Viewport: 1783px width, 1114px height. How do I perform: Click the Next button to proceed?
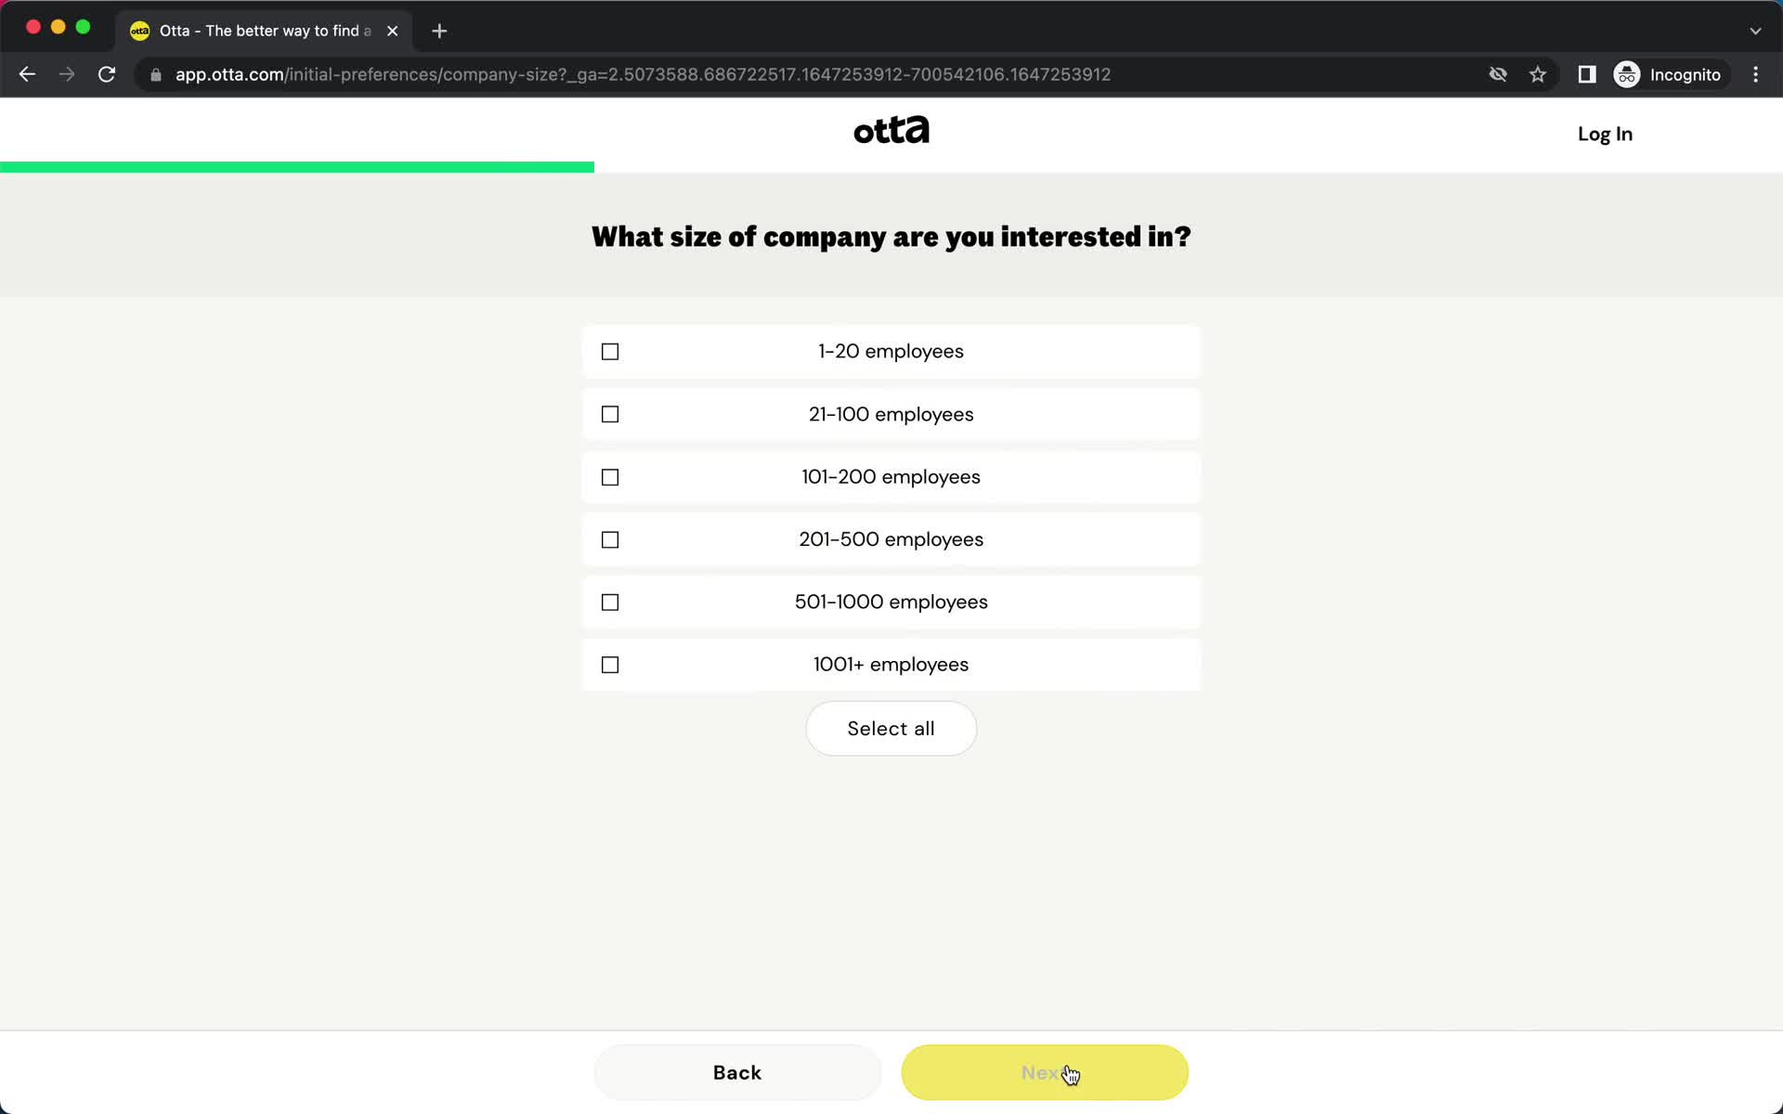point(1045,1073)
